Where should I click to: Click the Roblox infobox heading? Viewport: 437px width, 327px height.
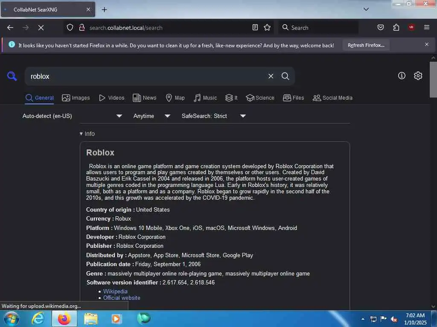click(100, 152)
